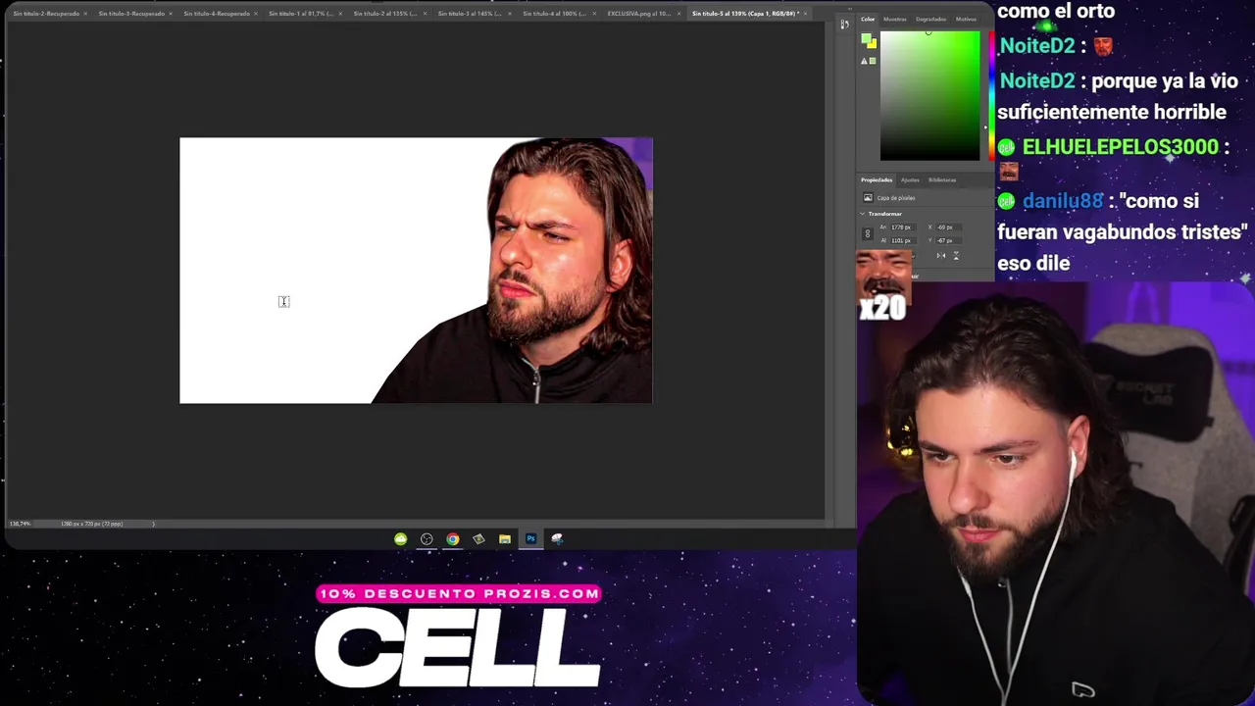The width and height of the screenshot is (1255, 706).
Task: Pick a shade in the green color field
Action: [929, 95]
